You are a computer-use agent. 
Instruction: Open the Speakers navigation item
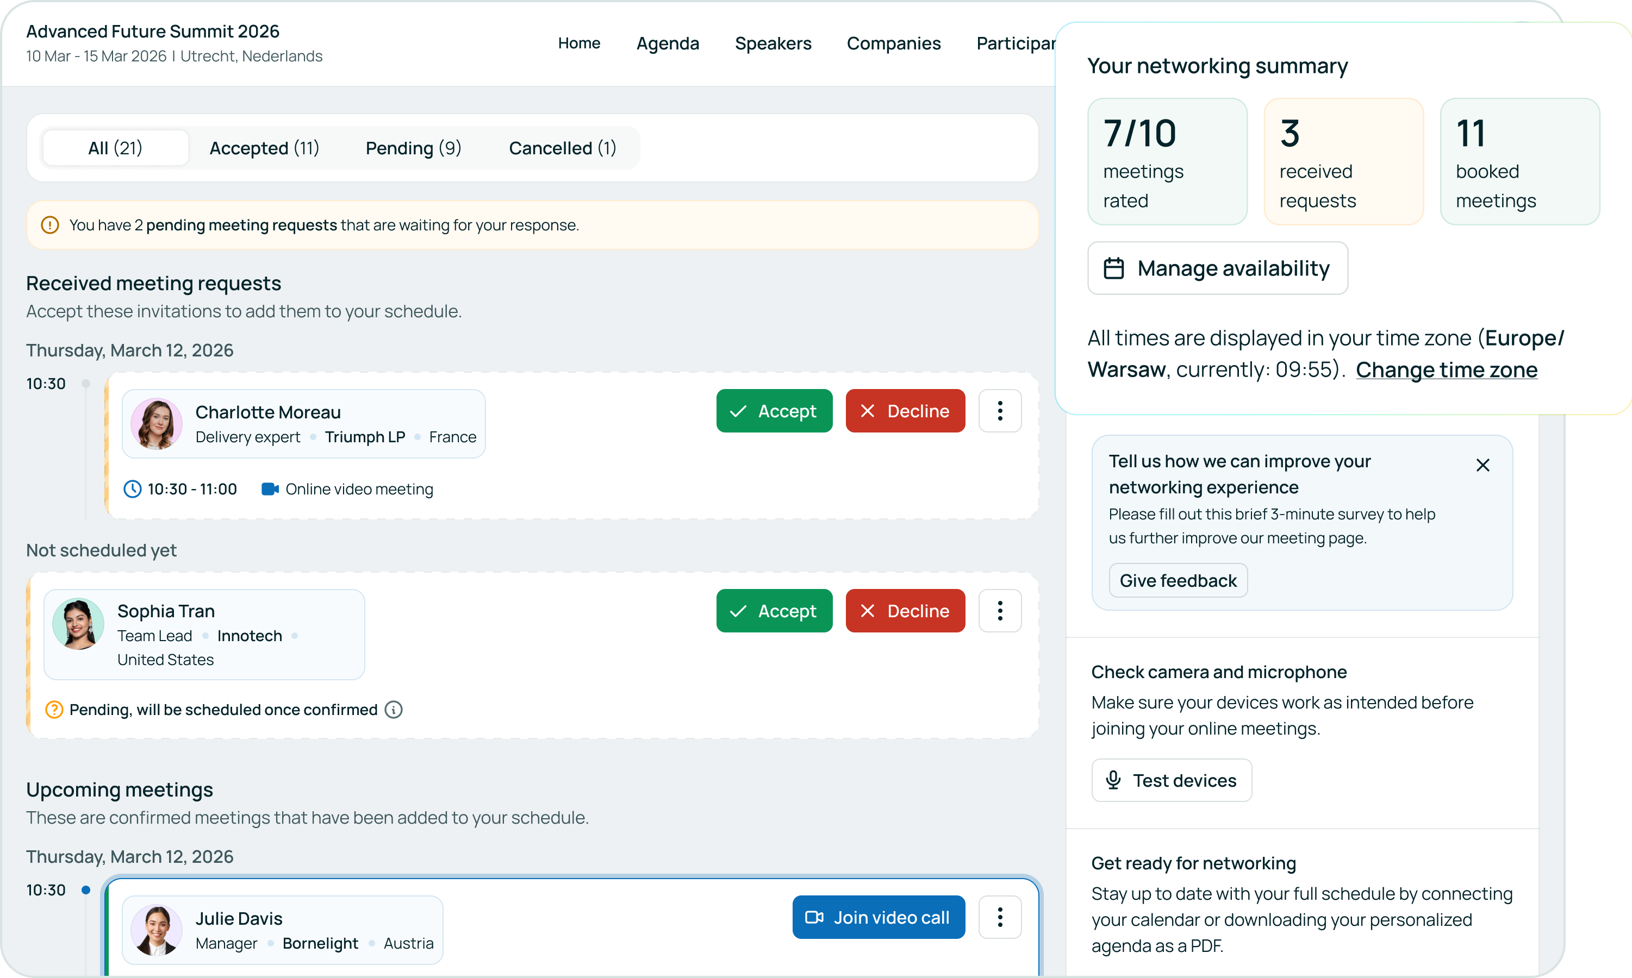(773, 43)
